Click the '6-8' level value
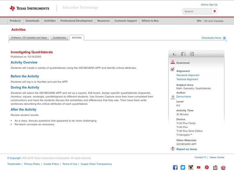Image resolution: width=234 pixels, height=171 pixels. (178, 105)
